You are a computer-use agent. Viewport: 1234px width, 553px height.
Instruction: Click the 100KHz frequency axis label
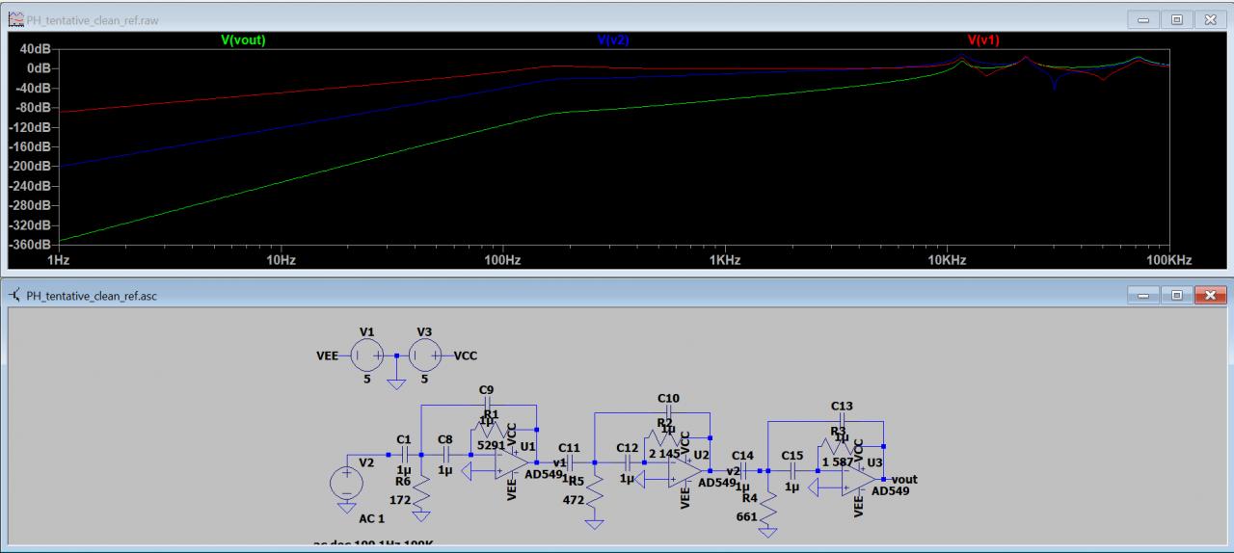(x=1169, y=260)
